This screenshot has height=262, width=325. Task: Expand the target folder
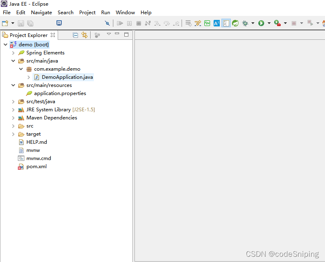point(13,134)
